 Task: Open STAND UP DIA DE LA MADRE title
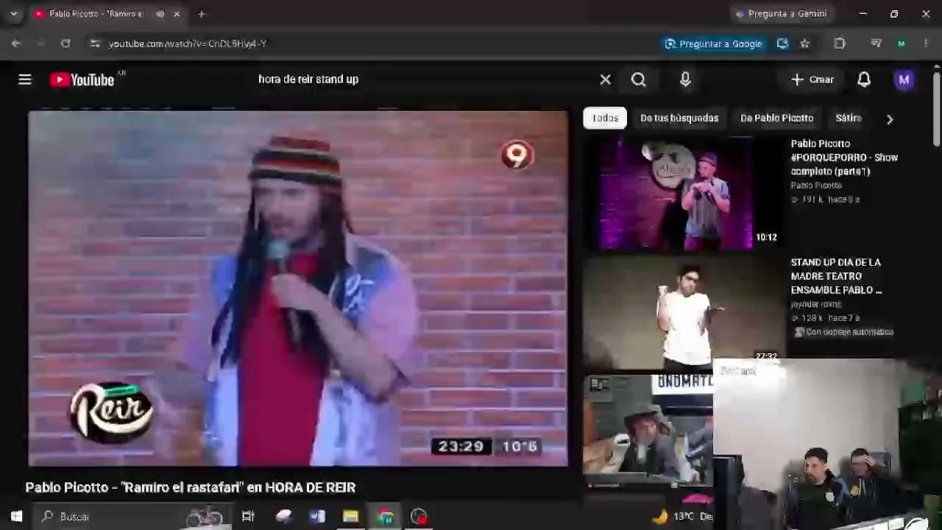836,276
